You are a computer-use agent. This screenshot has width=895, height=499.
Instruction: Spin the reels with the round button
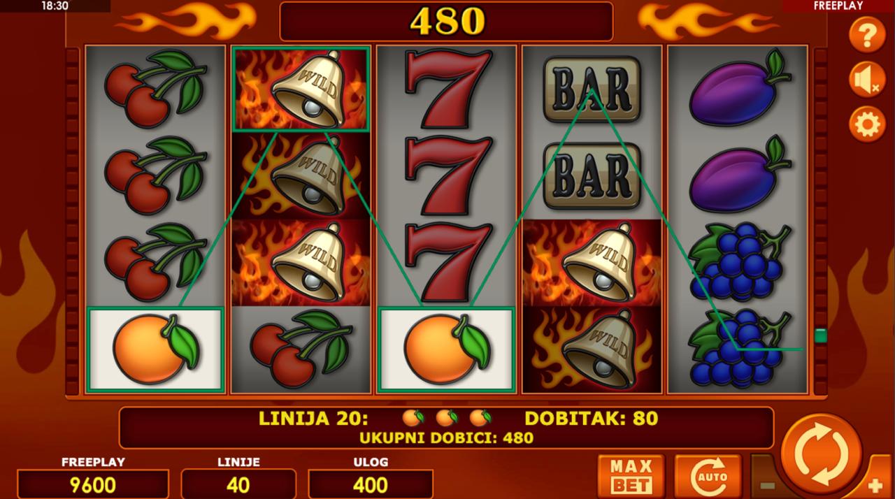click(x=821, y=456)
